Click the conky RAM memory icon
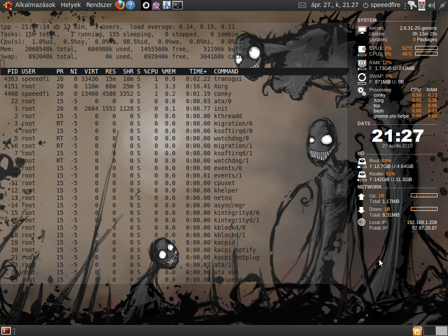Screen dimensions: 448x336 click(362, 65)
